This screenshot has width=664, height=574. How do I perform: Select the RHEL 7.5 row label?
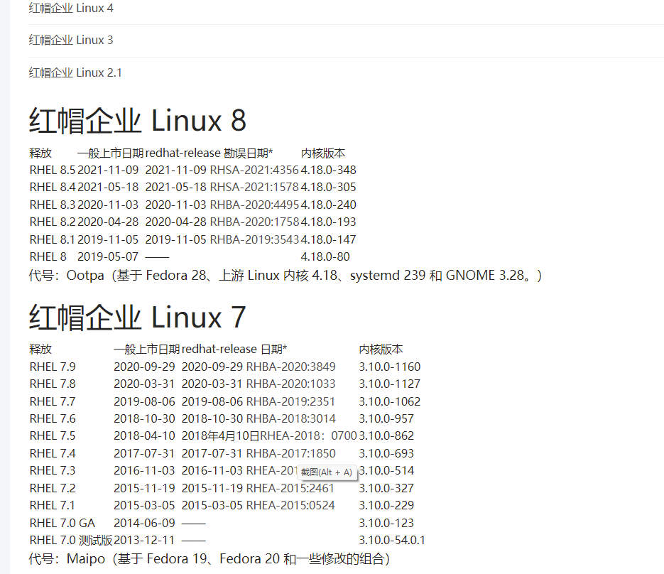pyautogui.click(x=53, y=436)
